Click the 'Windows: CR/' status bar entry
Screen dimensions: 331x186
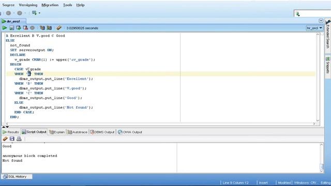(x=305, y=182)
